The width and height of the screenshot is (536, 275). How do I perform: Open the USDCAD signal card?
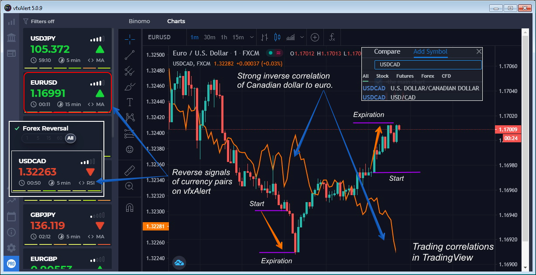point(57,172)
